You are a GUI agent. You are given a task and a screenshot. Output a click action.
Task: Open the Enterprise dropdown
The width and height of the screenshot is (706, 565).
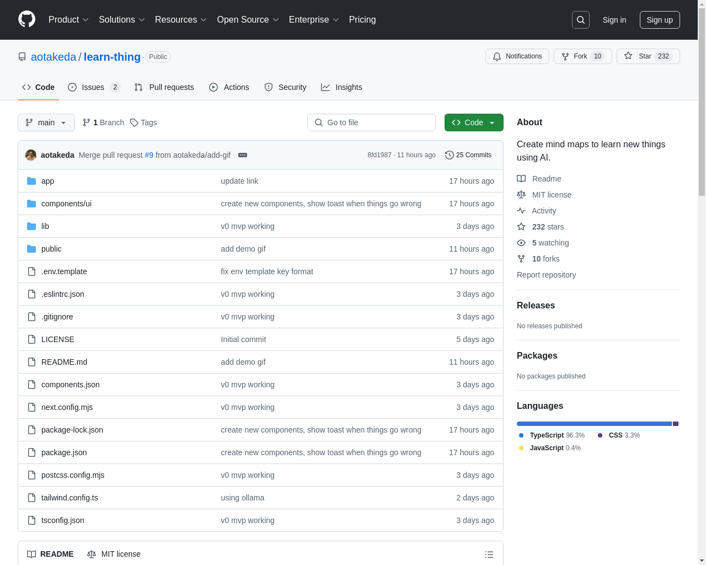tap(314, 20)
